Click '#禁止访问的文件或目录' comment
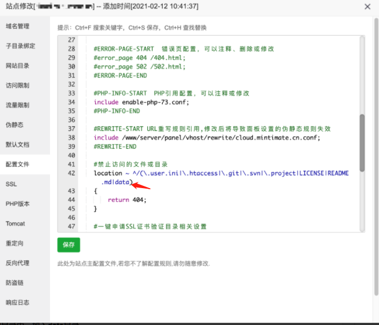The height and width of the screenshot is (325, 379). pos(131,164)
